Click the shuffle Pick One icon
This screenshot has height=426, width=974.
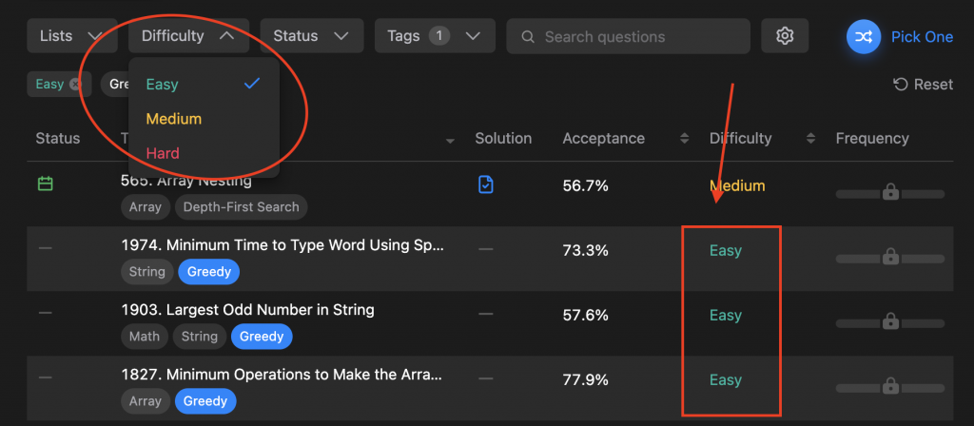pos(864,36)
